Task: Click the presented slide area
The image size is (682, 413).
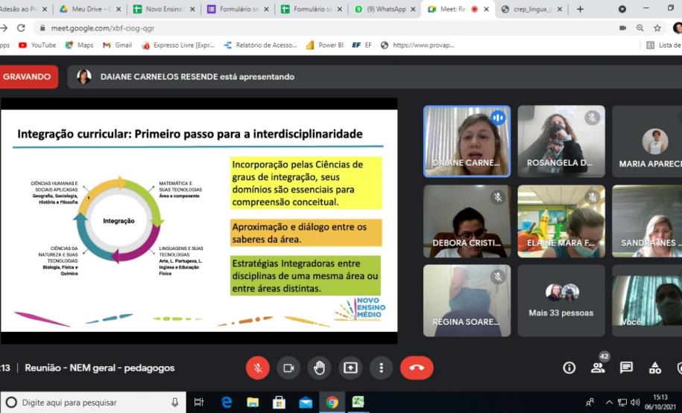Action: click(199, 220)
